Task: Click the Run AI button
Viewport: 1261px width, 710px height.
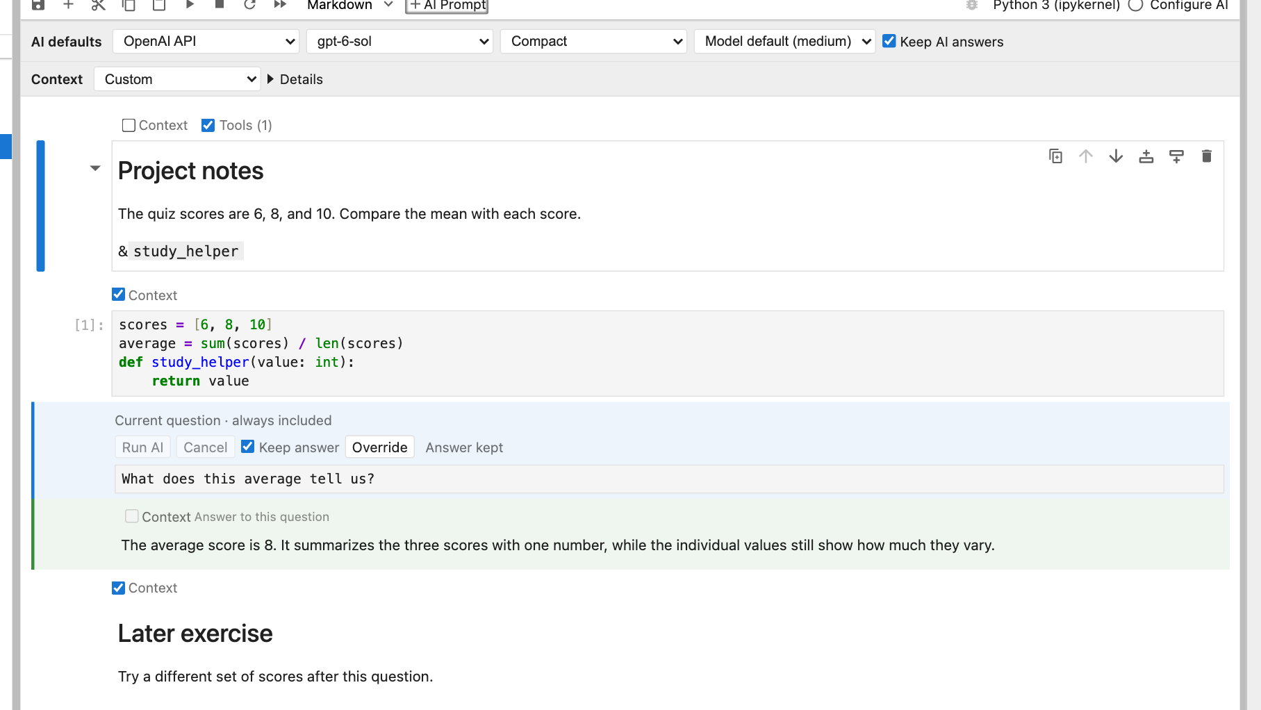Action: [x=143, y=447]
